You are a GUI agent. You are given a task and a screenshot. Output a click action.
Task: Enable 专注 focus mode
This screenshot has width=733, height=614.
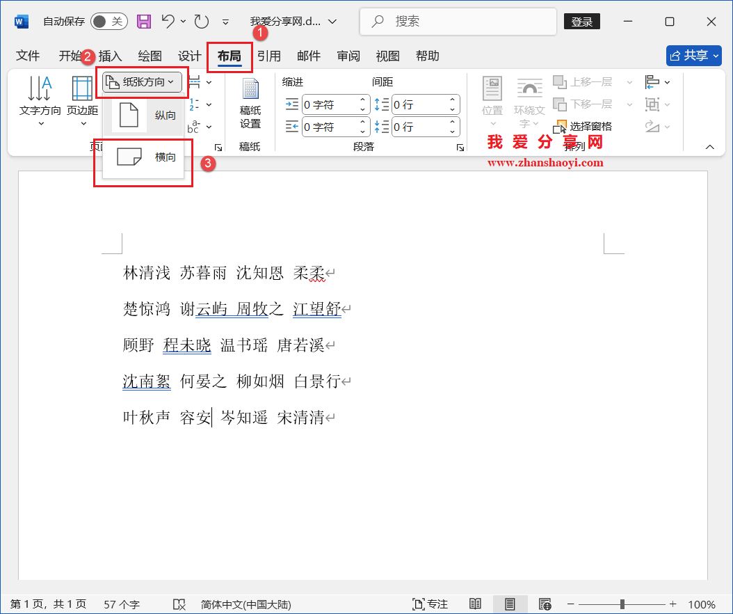(430, 604)
